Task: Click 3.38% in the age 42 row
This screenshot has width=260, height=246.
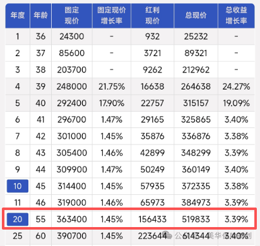Action: (x=236, y=136)
